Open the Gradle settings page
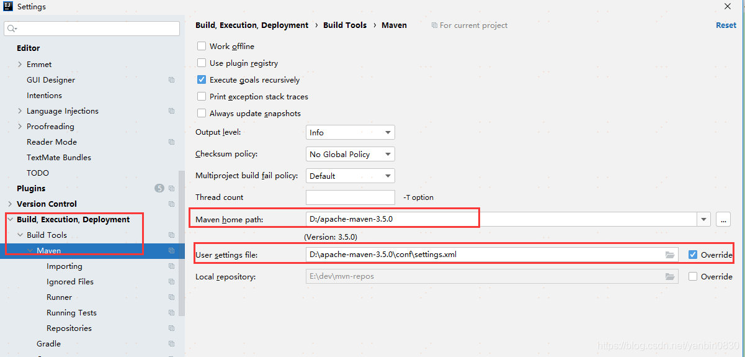Image resolution: width=745 pixels, height=357 pixels. pos(48,344)
